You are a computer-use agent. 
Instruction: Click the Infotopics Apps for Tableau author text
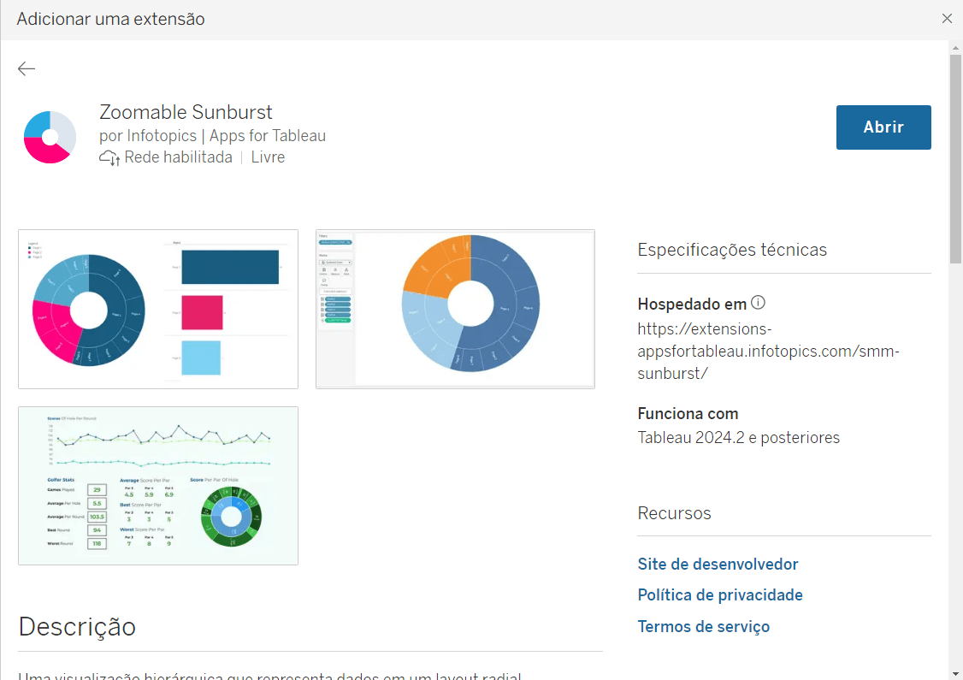[212, 136]
